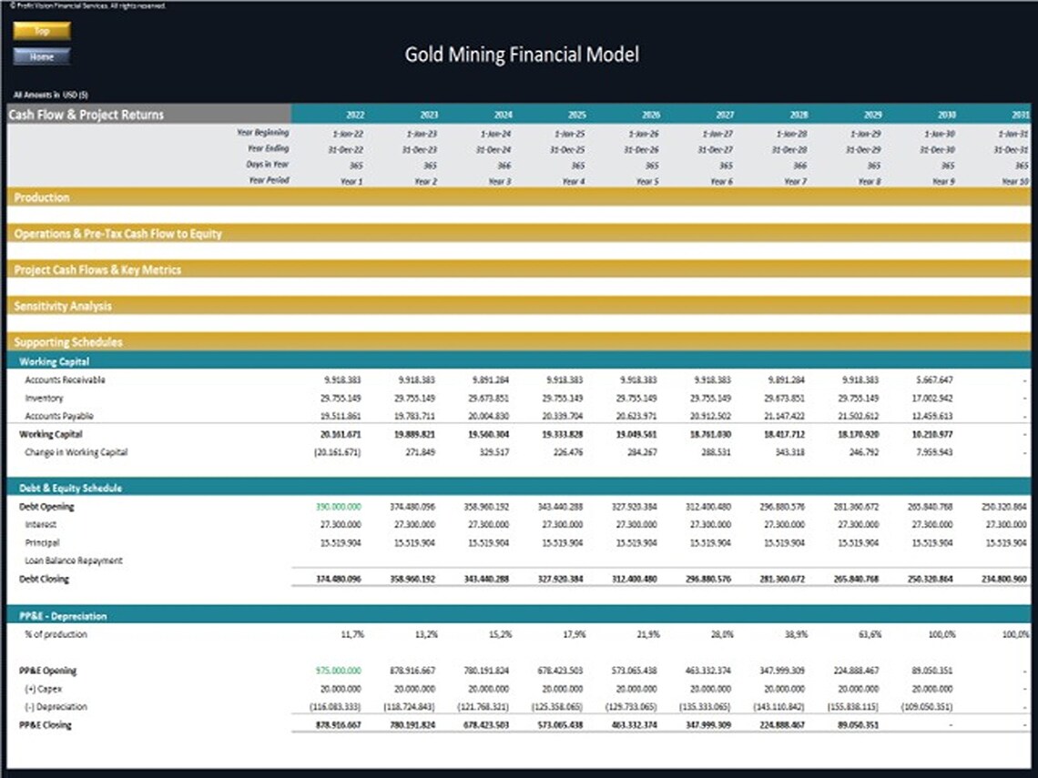Select the Loan Balance Repayment row label

74,561
